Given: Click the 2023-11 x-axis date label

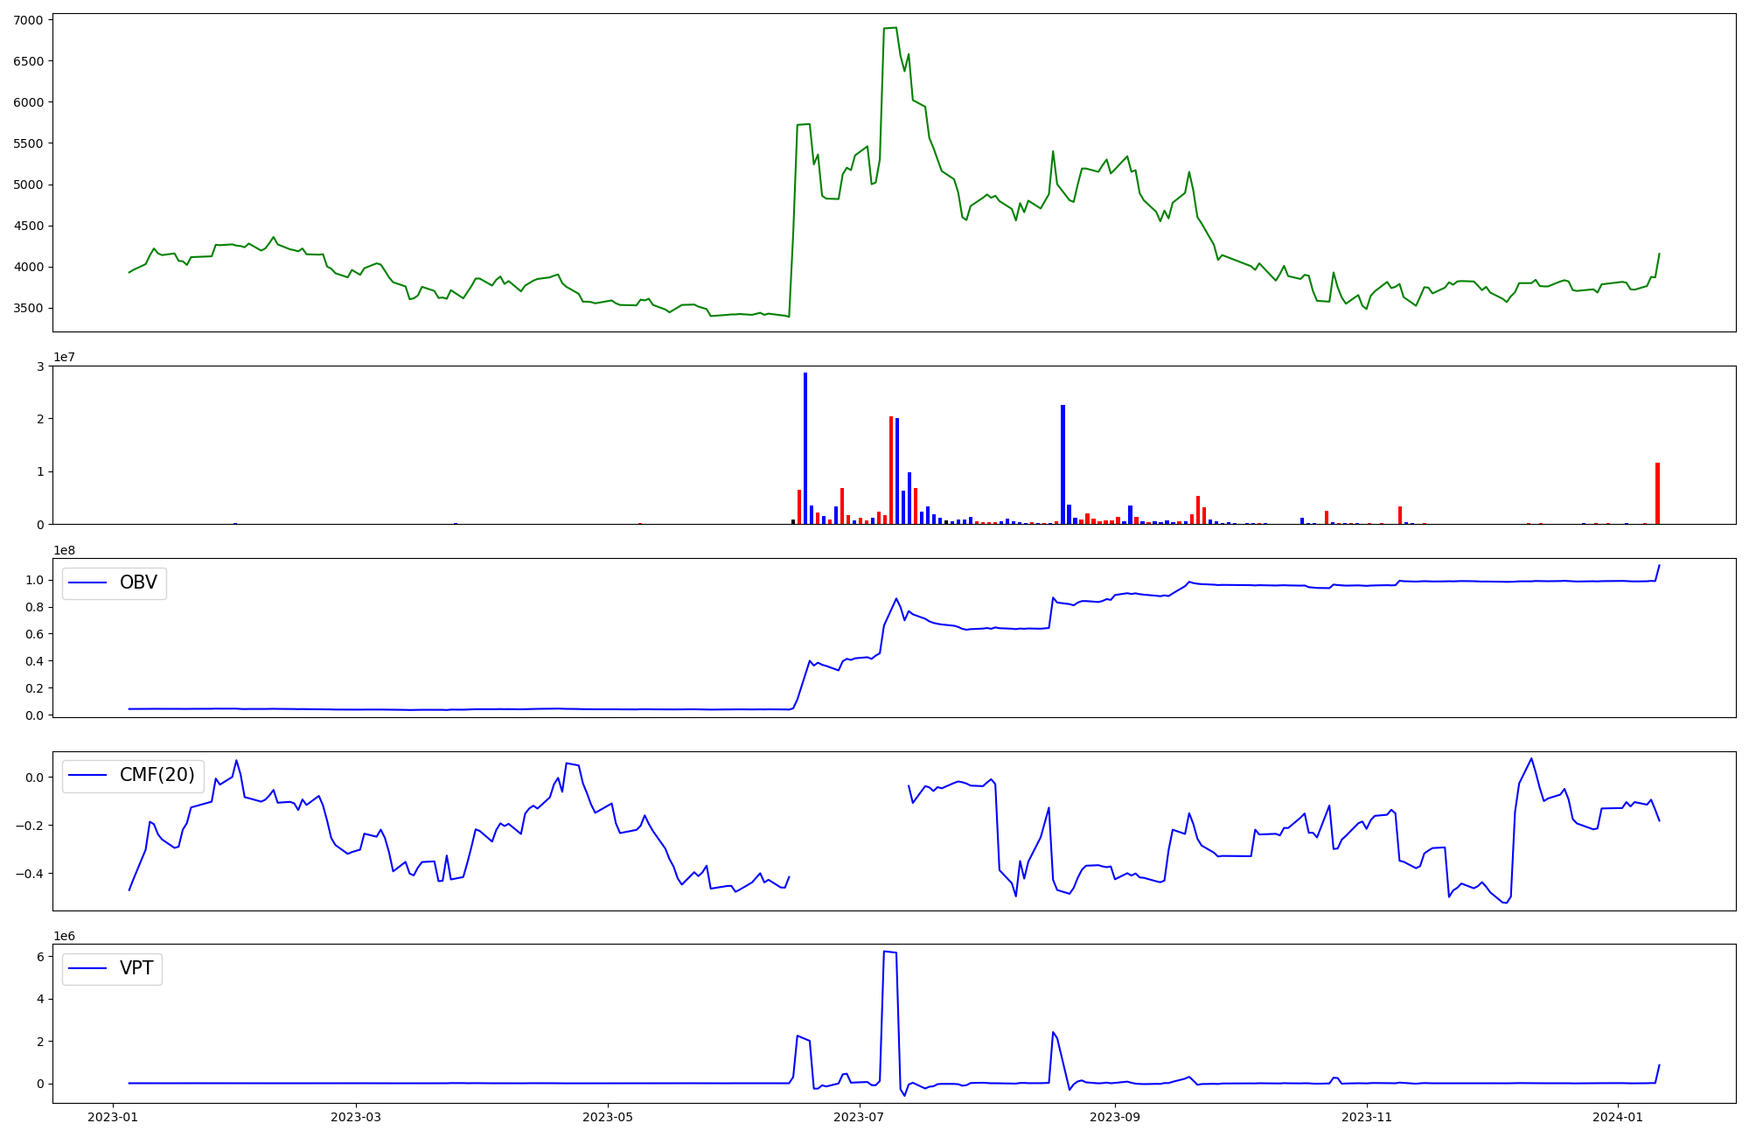Looking at the screenshot, I should click(1366, 1117).
